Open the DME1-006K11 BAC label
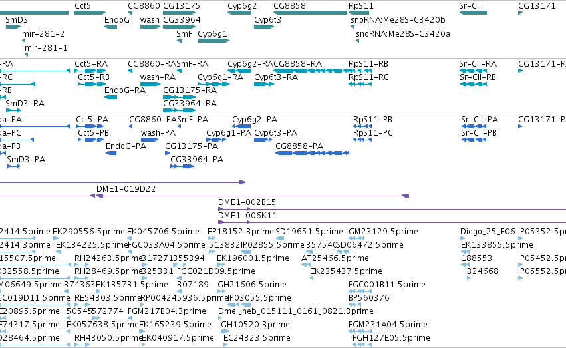 point(247,216)
